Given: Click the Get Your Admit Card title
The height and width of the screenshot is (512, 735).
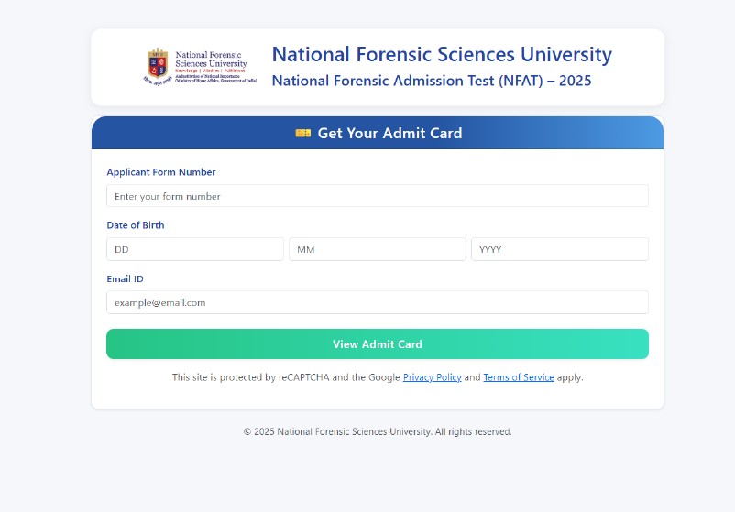Looking at the screenshot, I should point(389,134).
